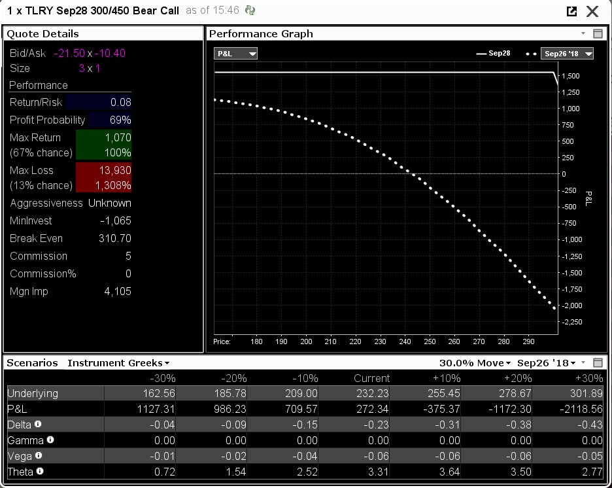Click the Scenarios panel title
This screenshot has width=612, height=488.
[33, 363]
